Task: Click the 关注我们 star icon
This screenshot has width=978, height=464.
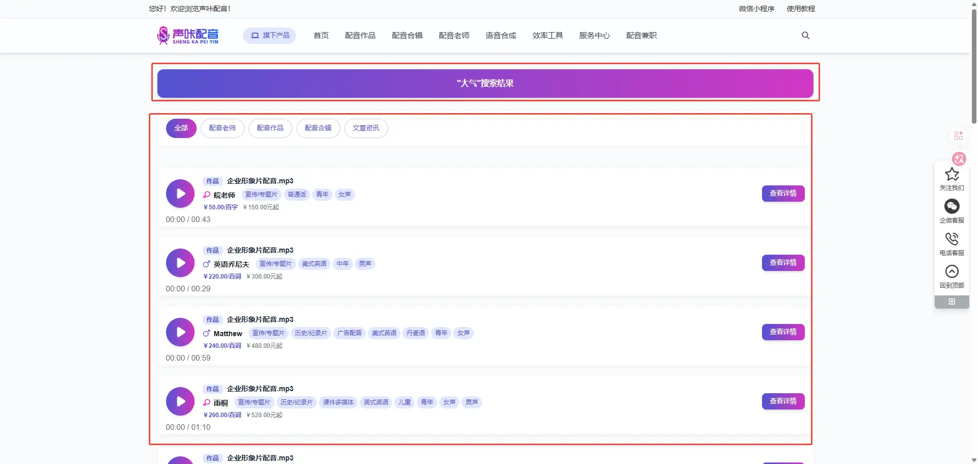Action: pos(952,175)
